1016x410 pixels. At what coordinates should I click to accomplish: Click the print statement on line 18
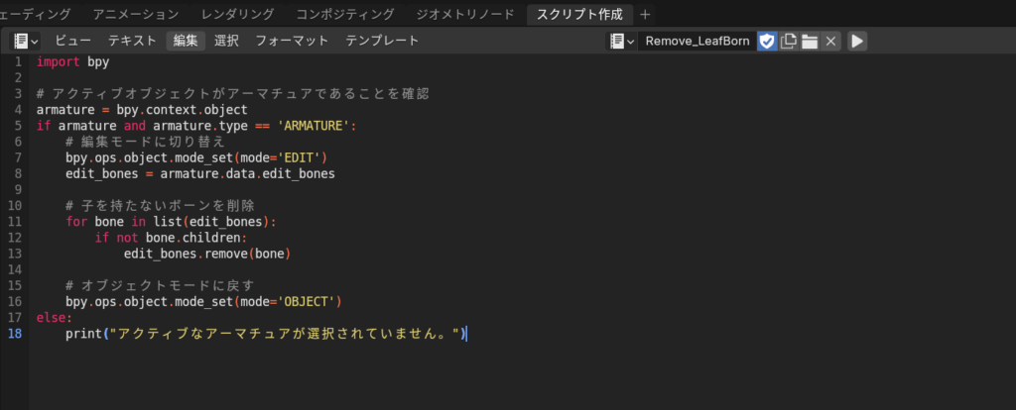tap(266, 334)
